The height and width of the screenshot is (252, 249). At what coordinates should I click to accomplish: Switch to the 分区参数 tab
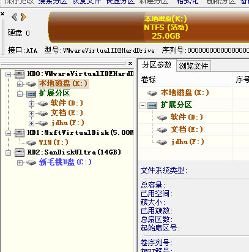point(157,65)
